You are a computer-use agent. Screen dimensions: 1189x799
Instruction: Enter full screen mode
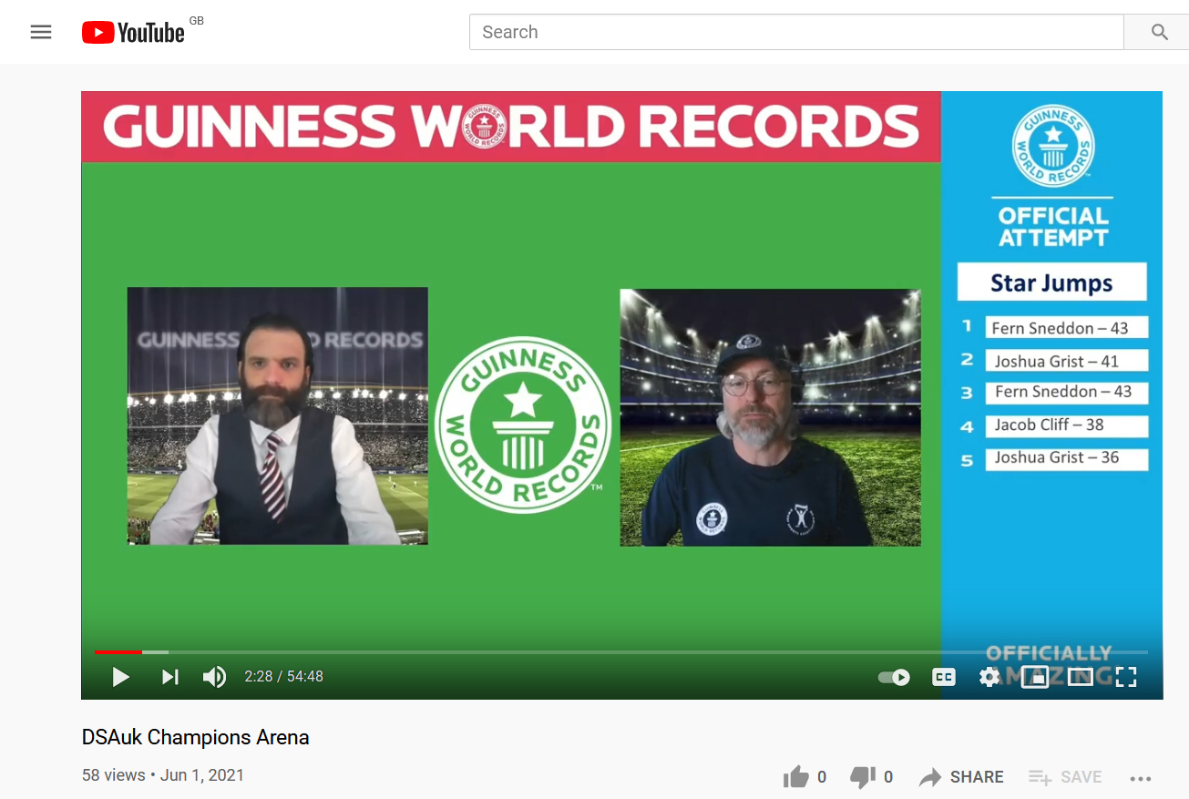coord(1127,677)
